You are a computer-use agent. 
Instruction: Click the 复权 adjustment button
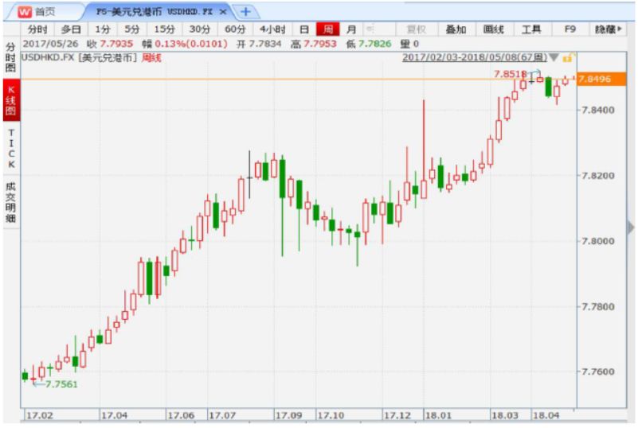point(416,29)
